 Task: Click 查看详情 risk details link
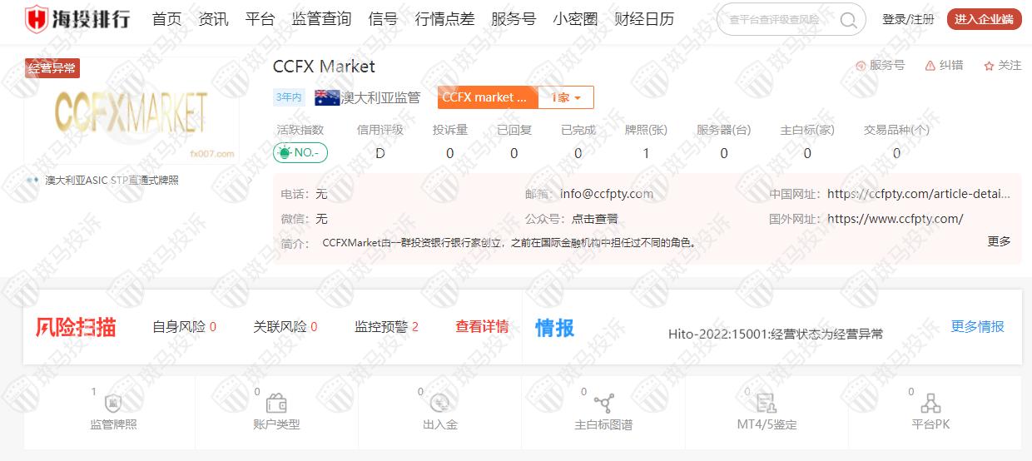(482, 327)
